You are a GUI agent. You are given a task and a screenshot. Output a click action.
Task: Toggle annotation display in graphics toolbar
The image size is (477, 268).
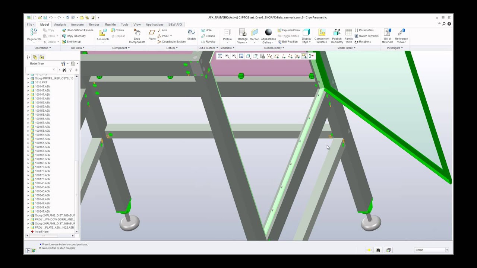click(304, 56)
